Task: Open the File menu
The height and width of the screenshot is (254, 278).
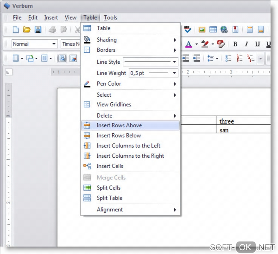Action: tap(17, 17)
